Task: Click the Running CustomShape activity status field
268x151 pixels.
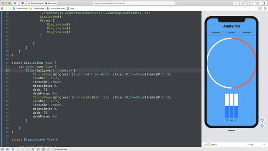Action: click(x=134, y=3)
